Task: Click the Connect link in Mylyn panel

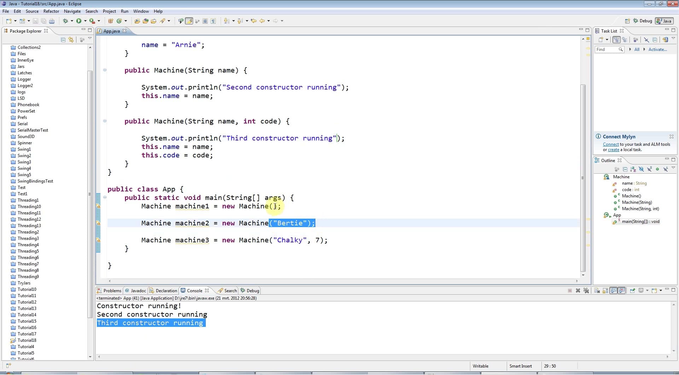Action: point(611,144)
